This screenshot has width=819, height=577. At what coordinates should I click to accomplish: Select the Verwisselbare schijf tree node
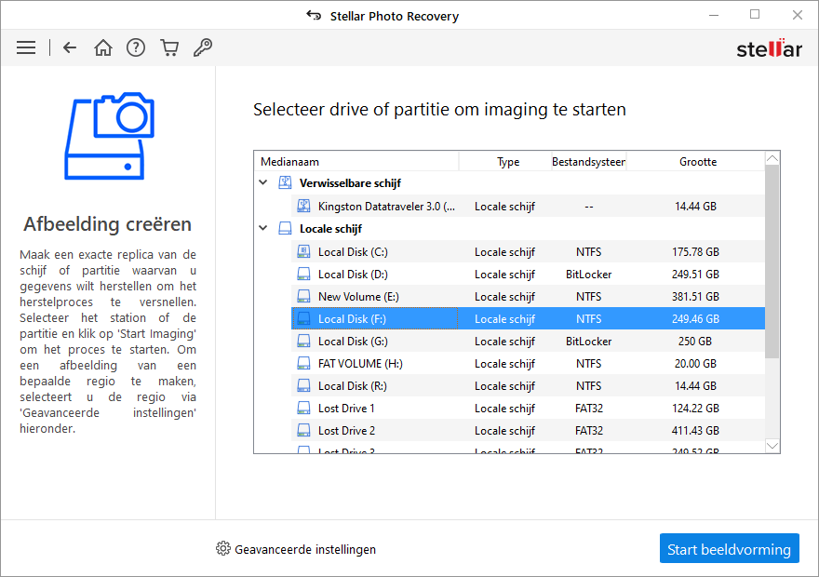click(350, 183)
